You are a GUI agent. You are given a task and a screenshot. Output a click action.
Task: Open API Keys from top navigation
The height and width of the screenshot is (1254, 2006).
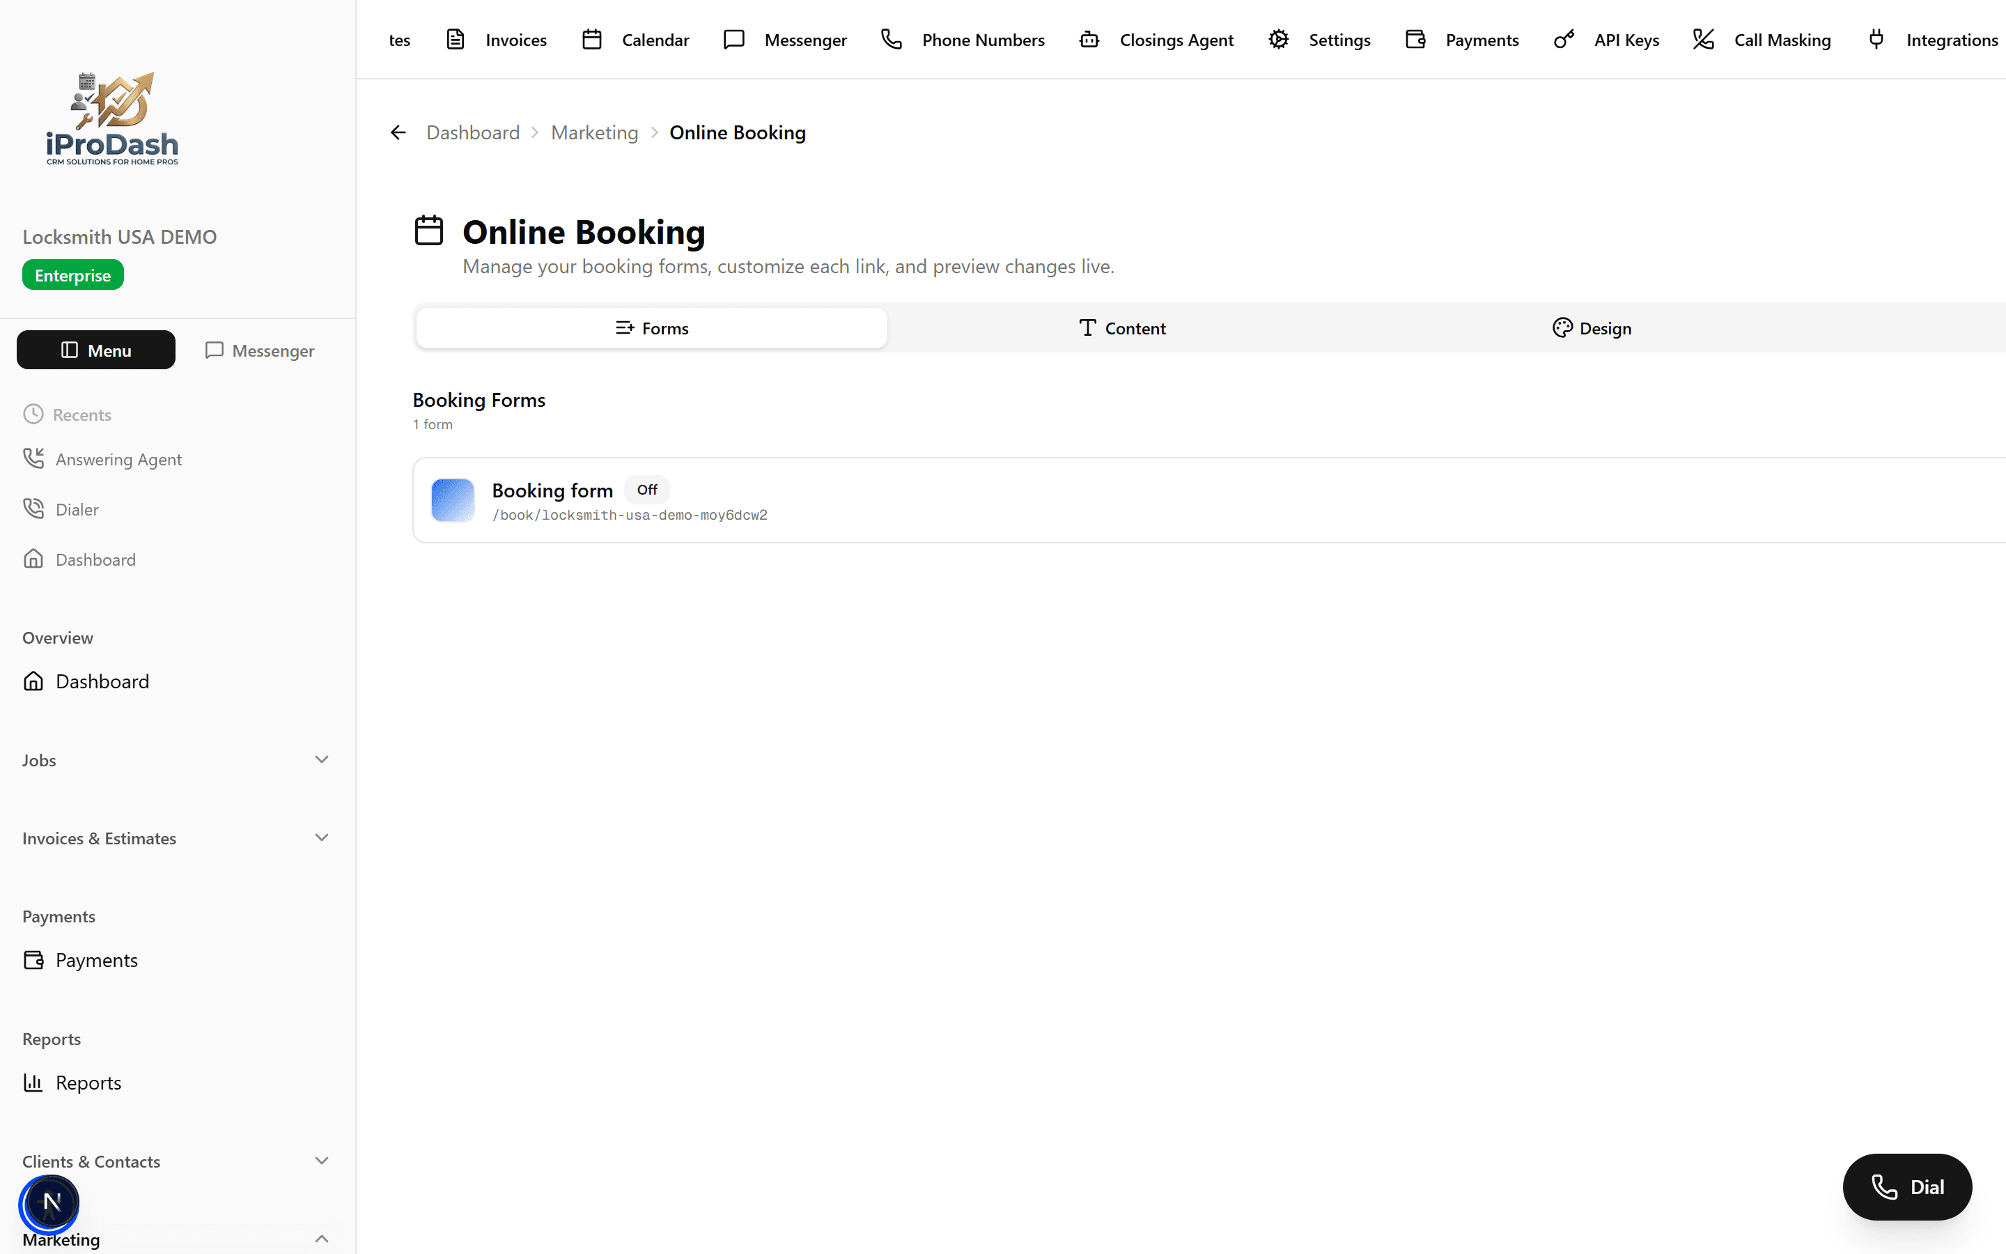(1606, 40)
